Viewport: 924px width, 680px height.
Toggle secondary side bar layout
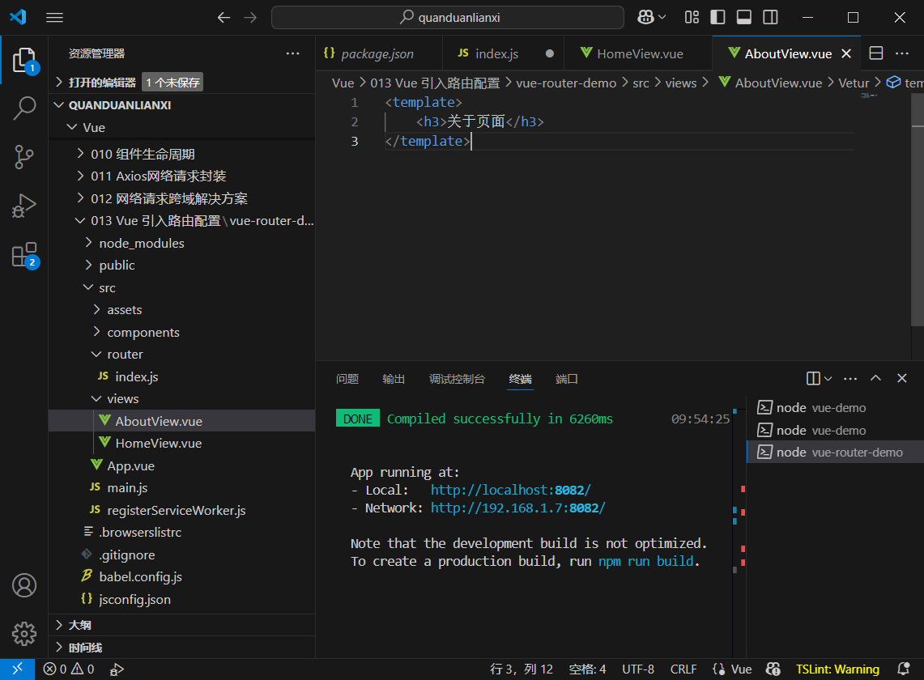point(770,17)
